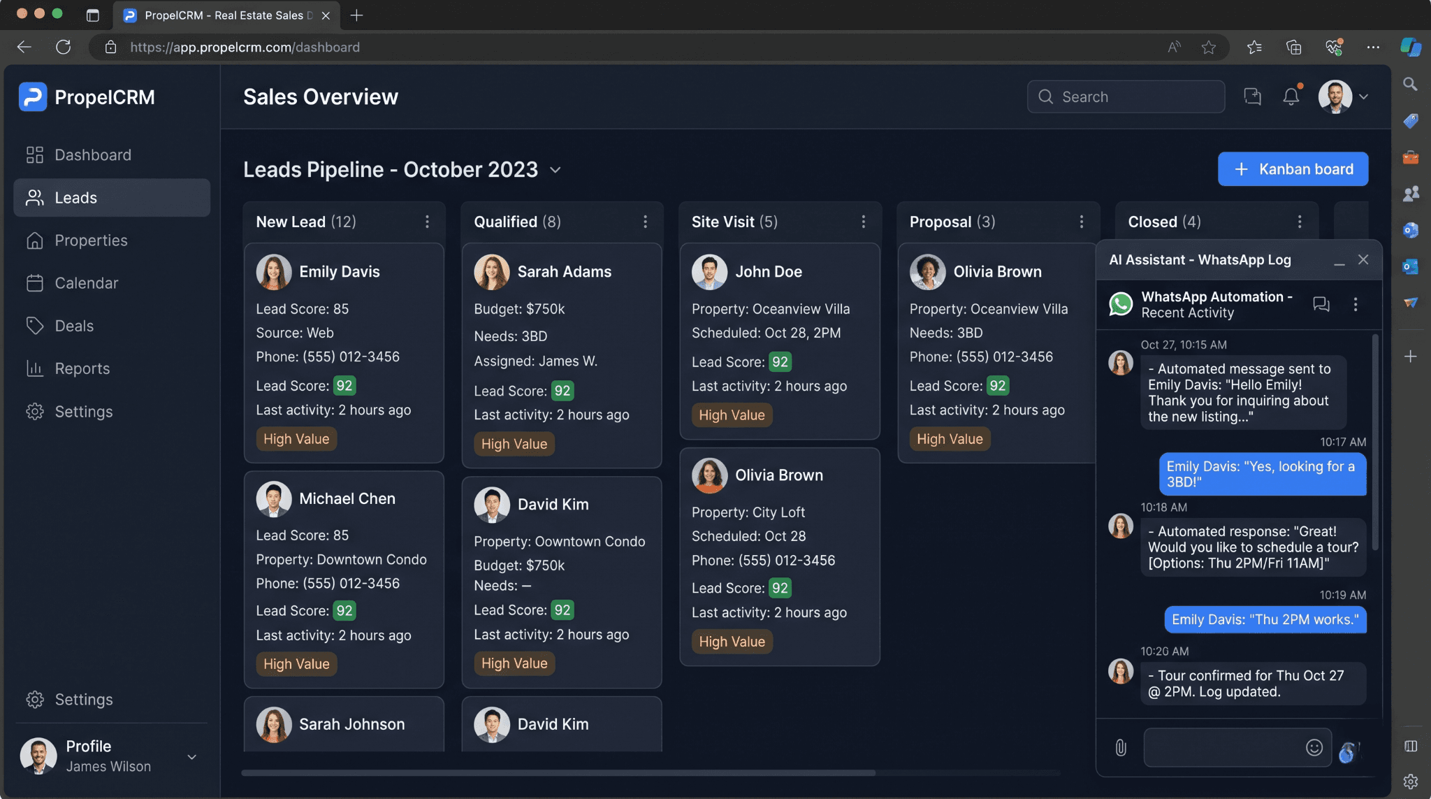Click the chat message input field
The width and height of the screenshot is (1431, 799).
click(x=1237, y=747)
